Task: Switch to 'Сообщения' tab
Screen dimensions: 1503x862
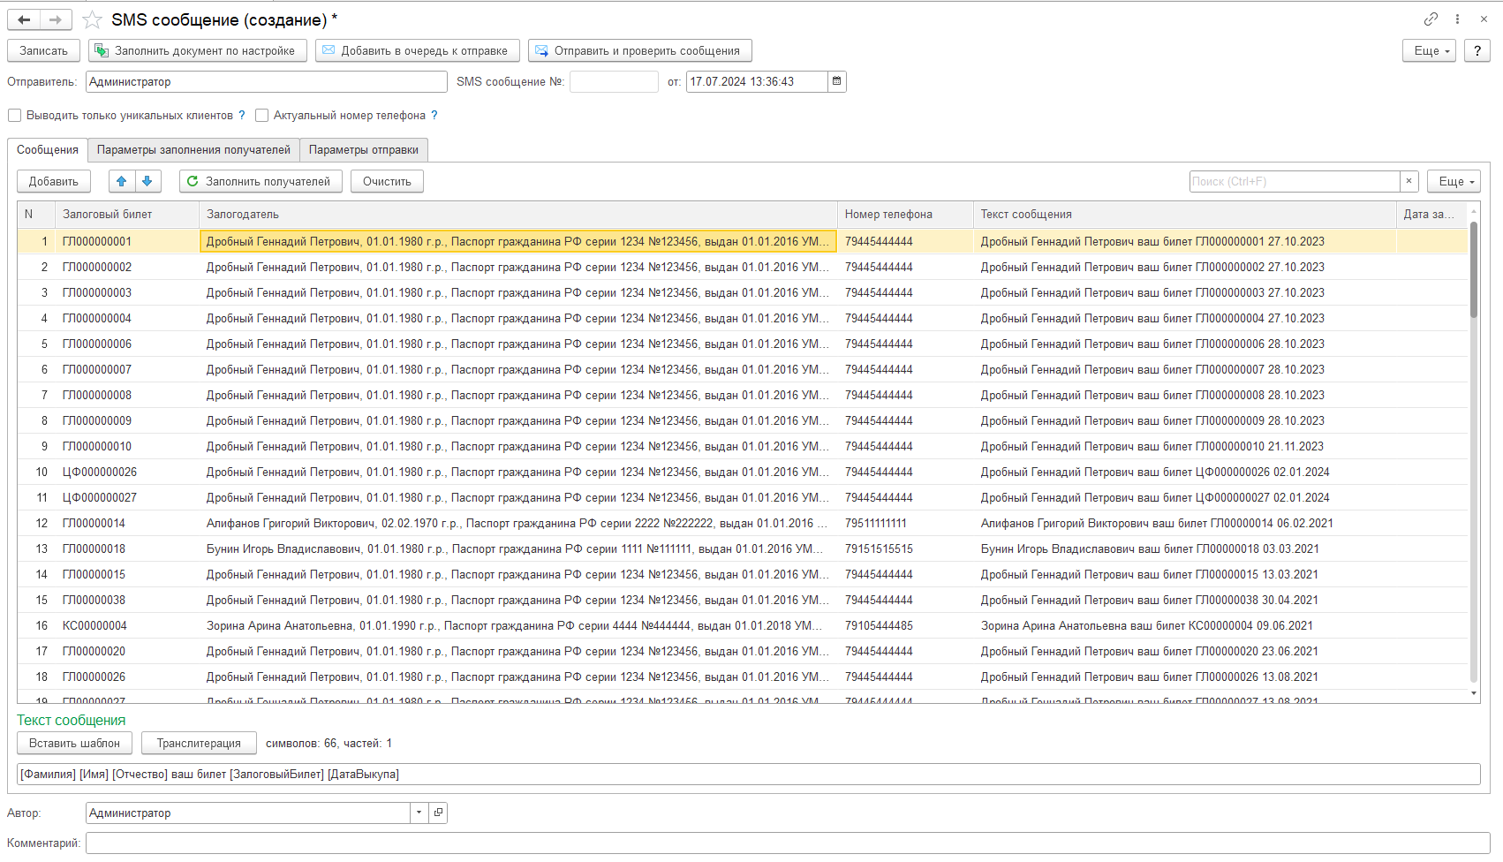Action: point(48,149)
